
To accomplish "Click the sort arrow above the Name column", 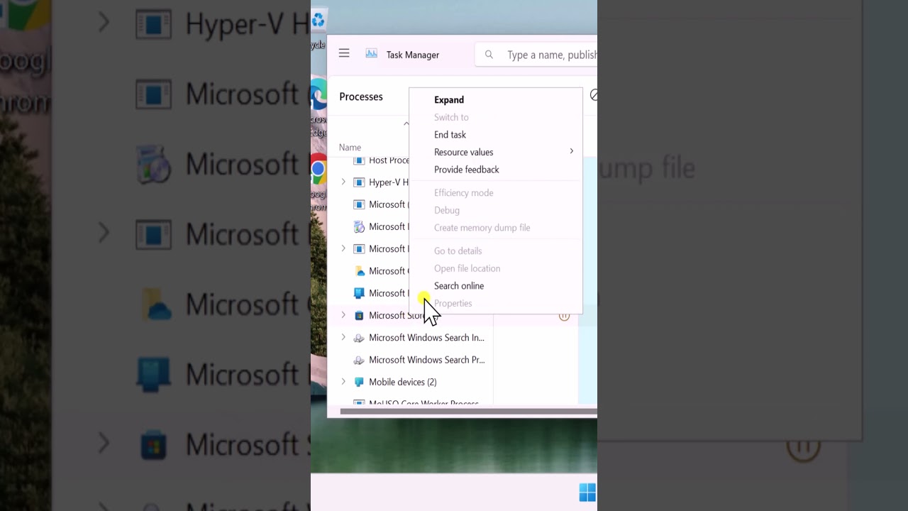I will click(406, 123).
